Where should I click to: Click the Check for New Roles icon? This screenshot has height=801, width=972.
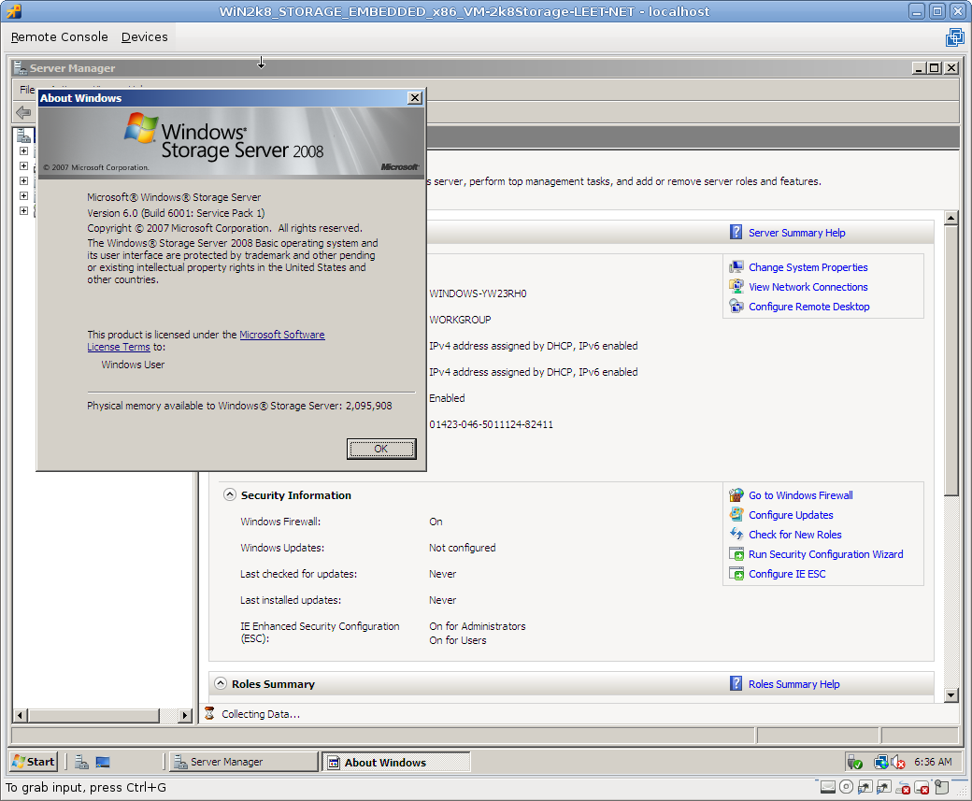coord(736,535)
